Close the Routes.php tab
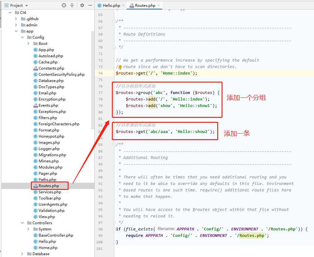The image size is (314, 257). pyautogui.click(x=159, y=6)
